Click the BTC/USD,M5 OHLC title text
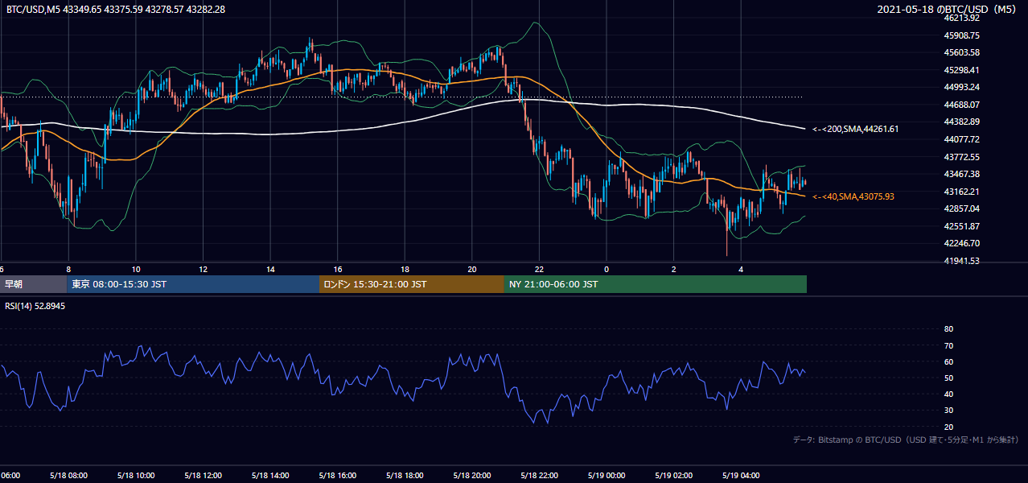 [116, 9]
